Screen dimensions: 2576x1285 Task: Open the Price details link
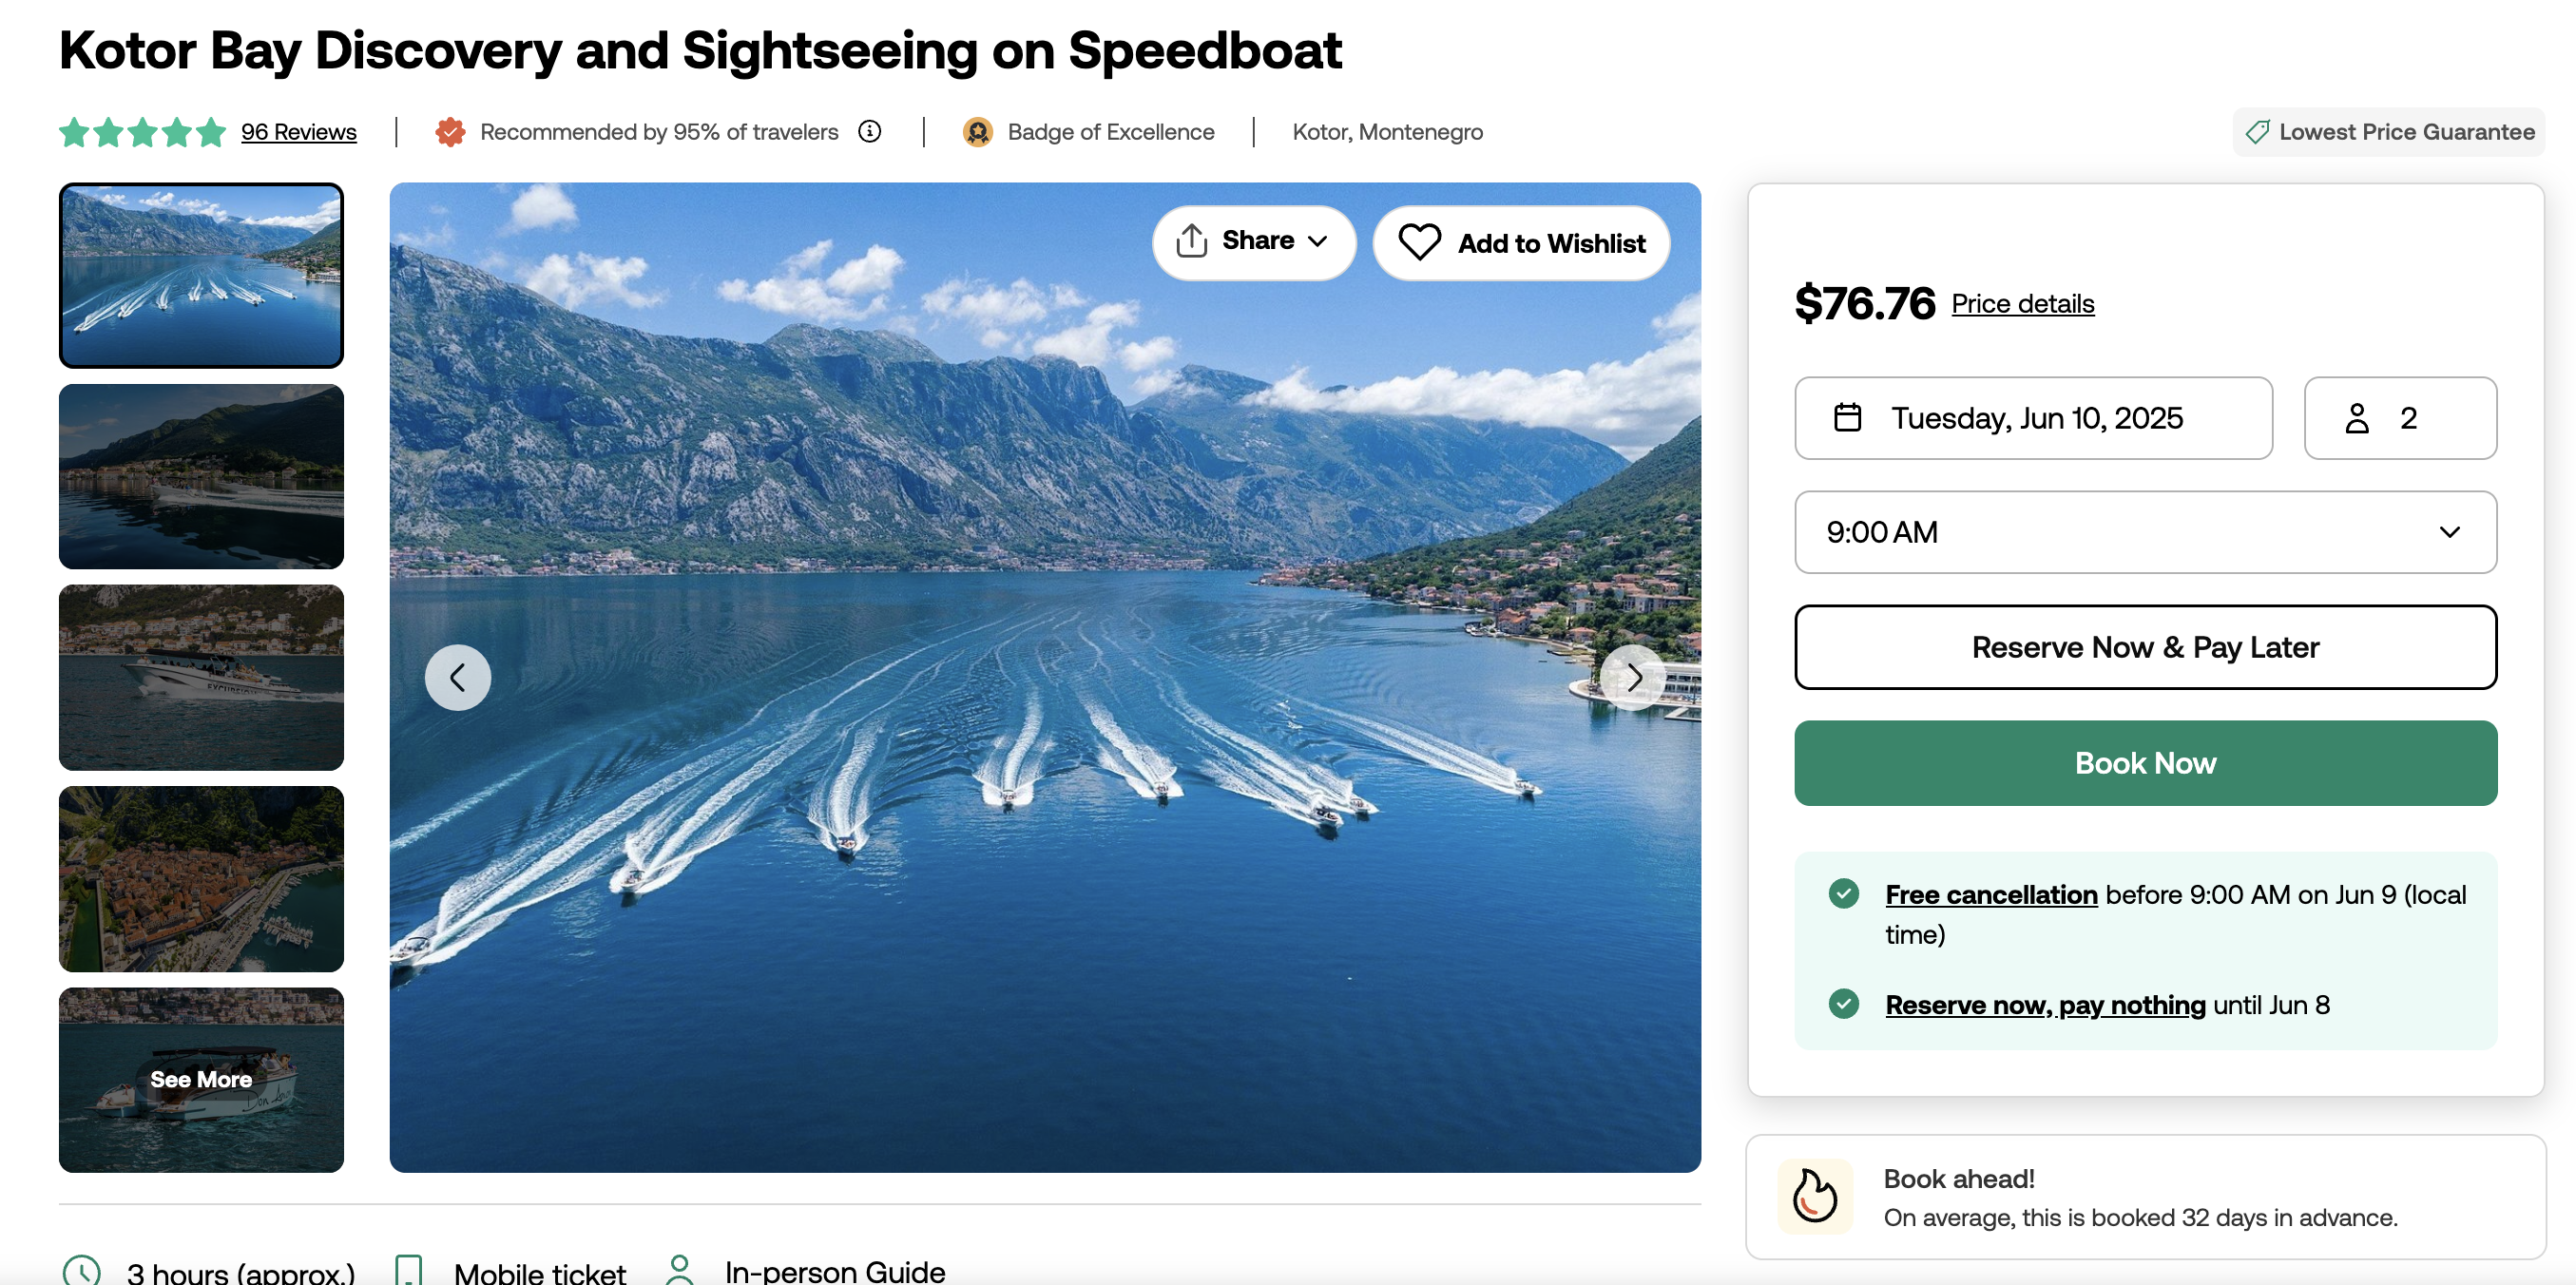tap(2022, 303)
